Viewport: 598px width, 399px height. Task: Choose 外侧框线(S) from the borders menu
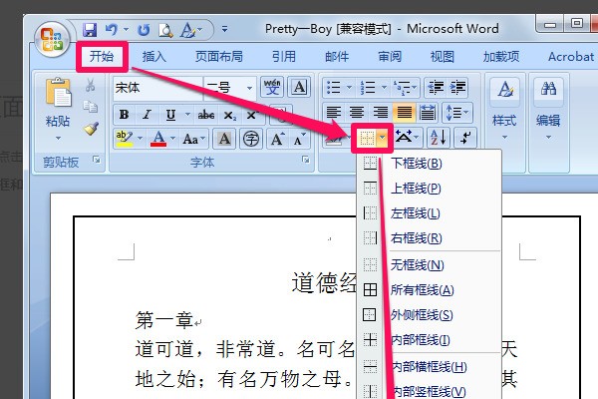coord(429,315)
